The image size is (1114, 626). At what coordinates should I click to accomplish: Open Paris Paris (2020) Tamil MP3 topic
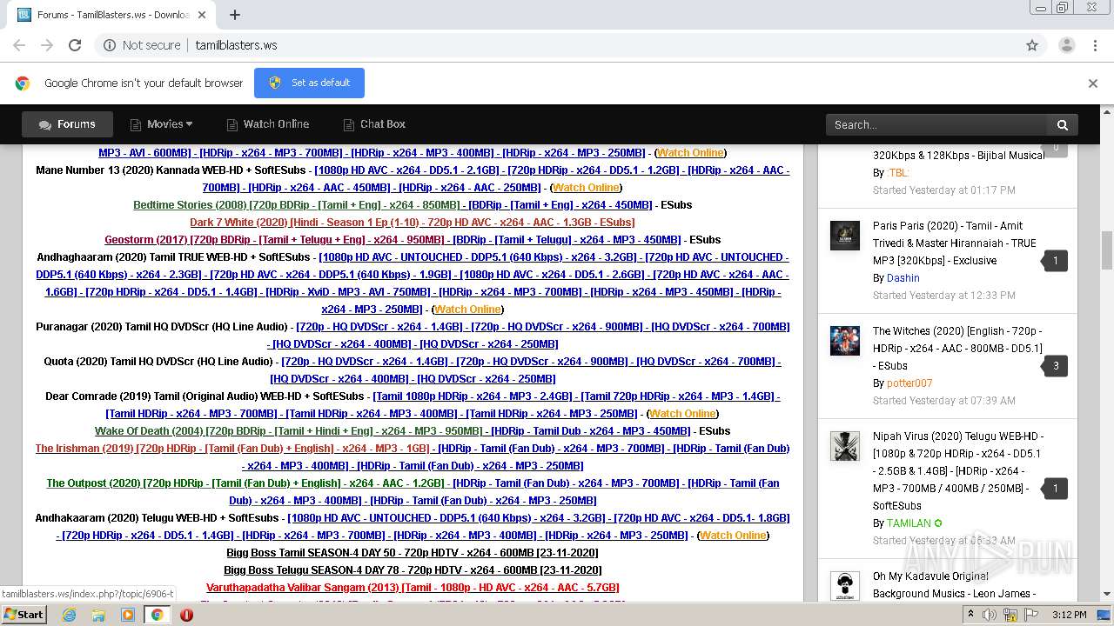tap(955, 243)
